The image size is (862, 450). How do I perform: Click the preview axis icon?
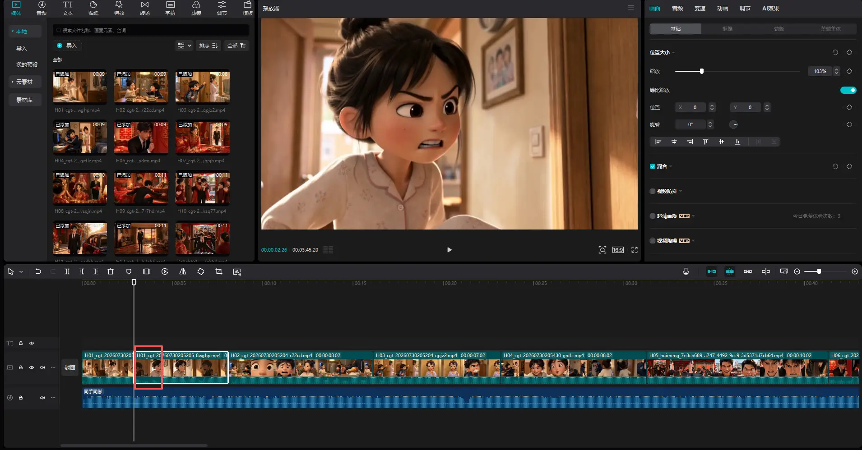tap(766, 271)
